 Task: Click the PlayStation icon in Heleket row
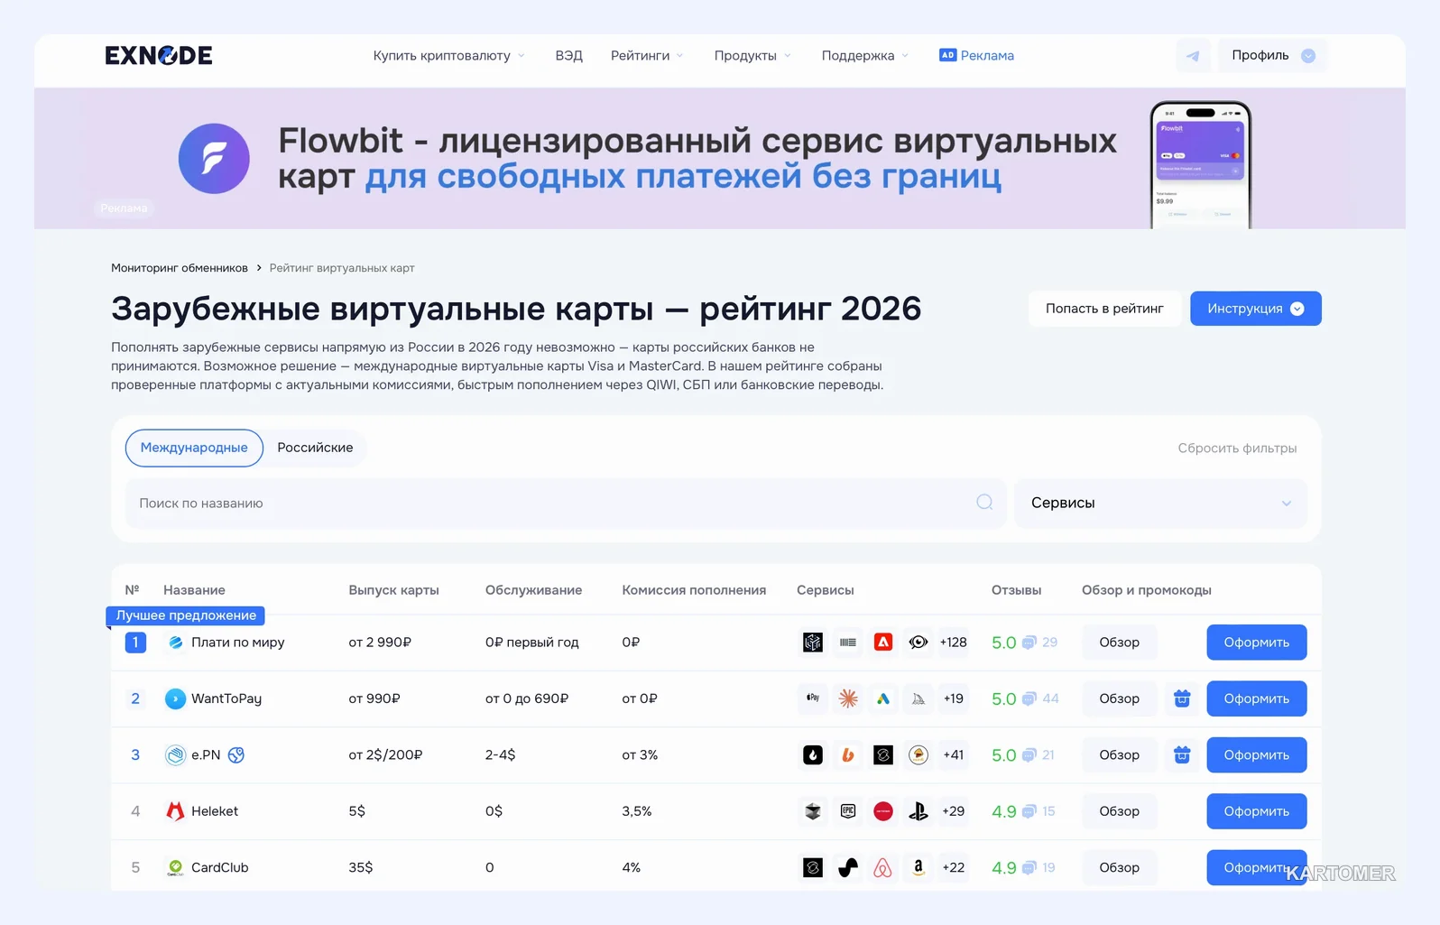tap(918, 811)
